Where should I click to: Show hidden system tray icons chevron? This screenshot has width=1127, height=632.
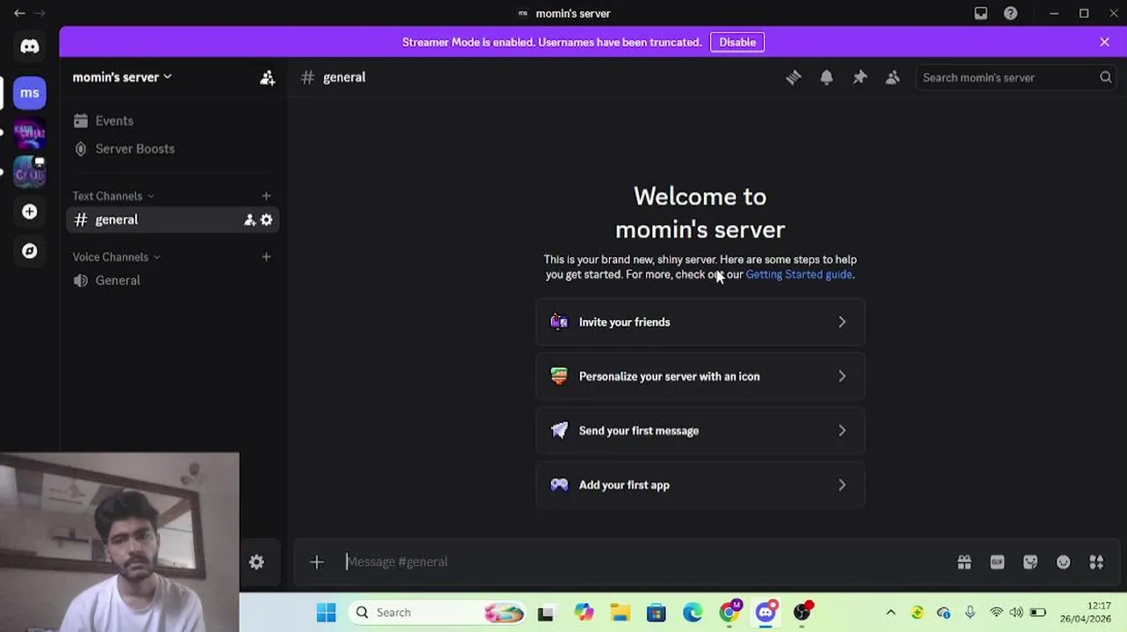[x=891, y=613]
